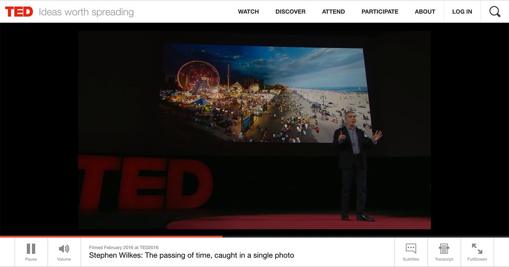509x267 pixels.
Task: Click the TED logo in the header
Action: [x=19, y=12]
